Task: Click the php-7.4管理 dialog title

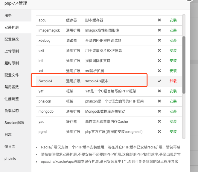Action: (x=16, y=3)
